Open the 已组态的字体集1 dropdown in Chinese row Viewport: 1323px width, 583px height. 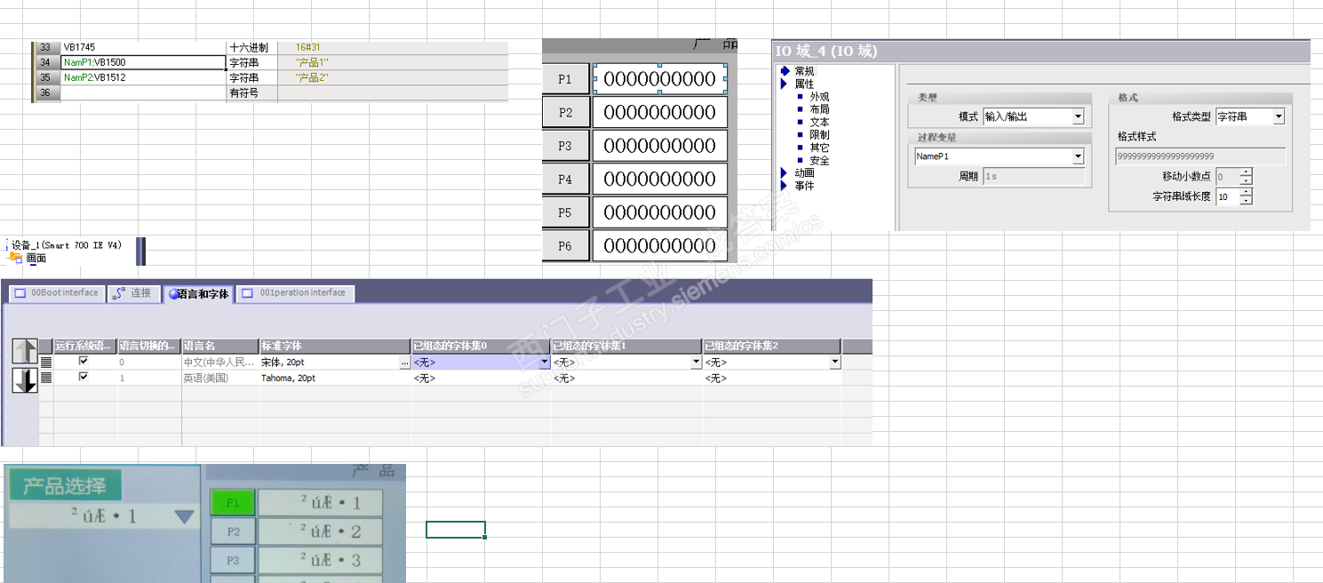[696, 363]
